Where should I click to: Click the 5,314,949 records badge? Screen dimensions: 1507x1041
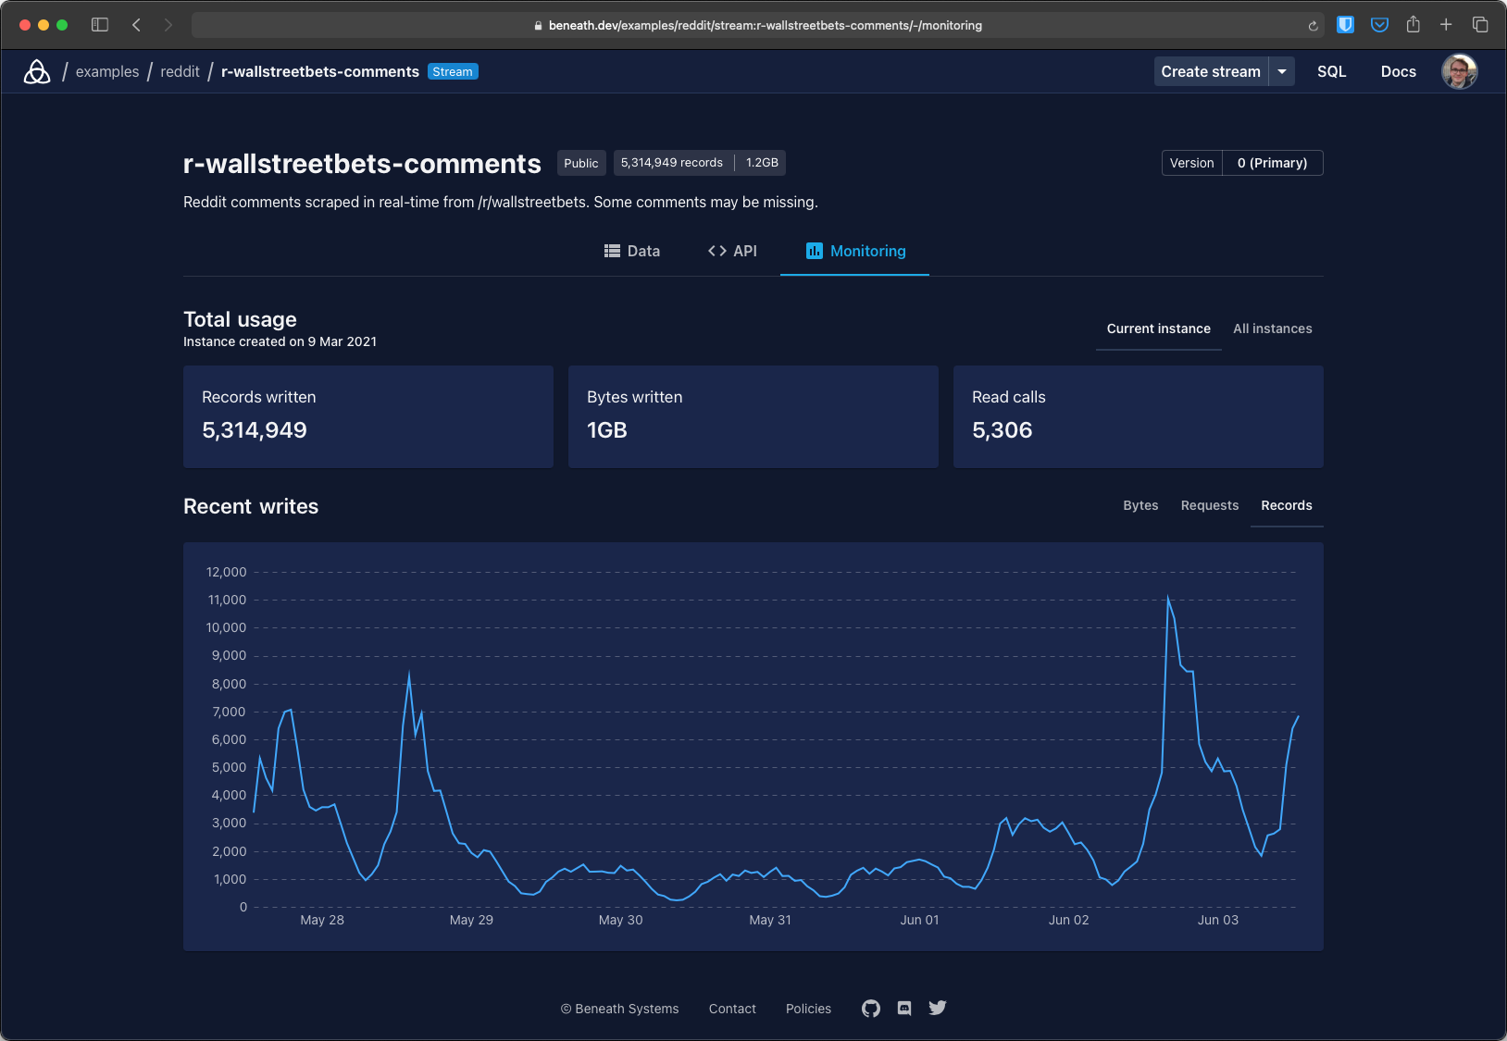pos(672,163)
